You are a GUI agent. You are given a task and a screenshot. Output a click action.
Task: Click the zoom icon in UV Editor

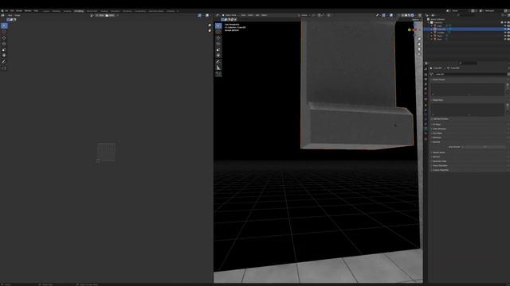[x=210, y=25]
